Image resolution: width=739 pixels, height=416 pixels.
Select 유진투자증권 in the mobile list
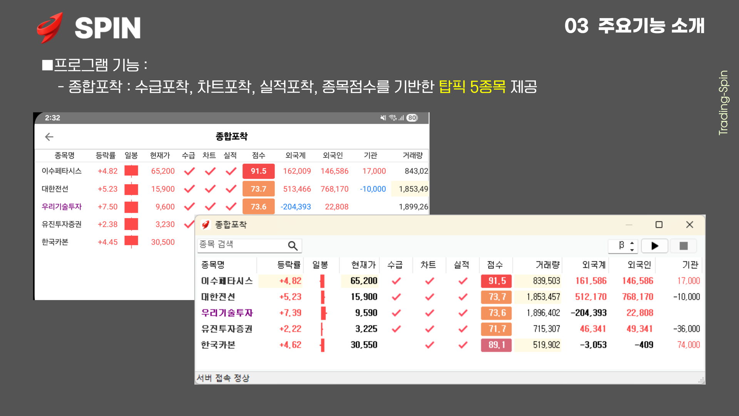click(62, 224)
